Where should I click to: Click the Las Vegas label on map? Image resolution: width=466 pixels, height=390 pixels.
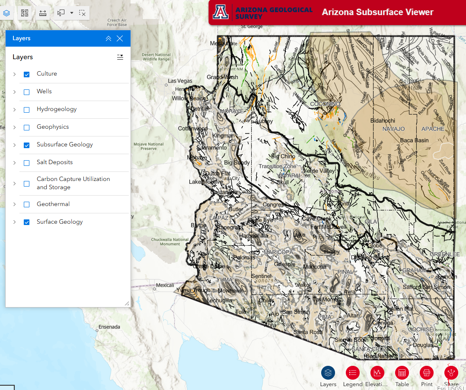point(180,81)
